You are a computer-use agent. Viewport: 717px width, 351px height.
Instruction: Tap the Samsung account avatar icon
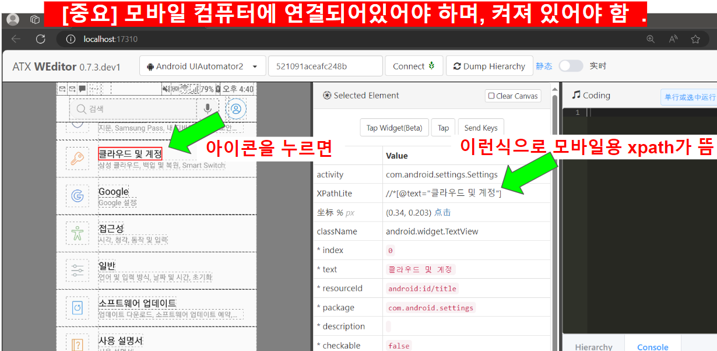(x=236, y=108)
